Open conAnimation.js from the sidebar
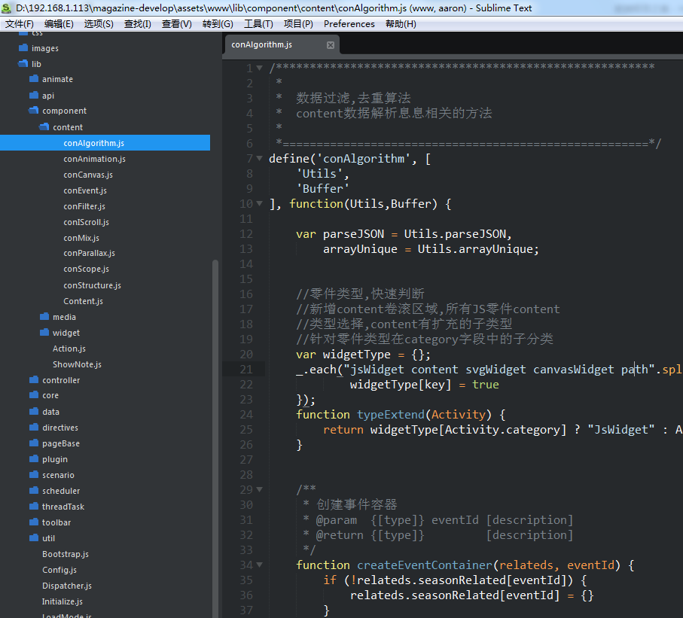The height and width of the screenshot is (618, 683). pos(95,159)
